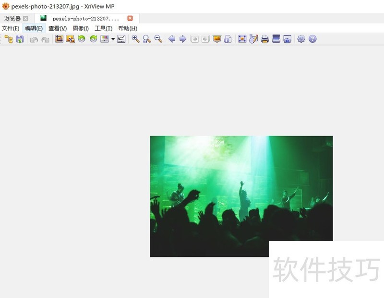Rotate the image counterclockwise

[81, 39]
